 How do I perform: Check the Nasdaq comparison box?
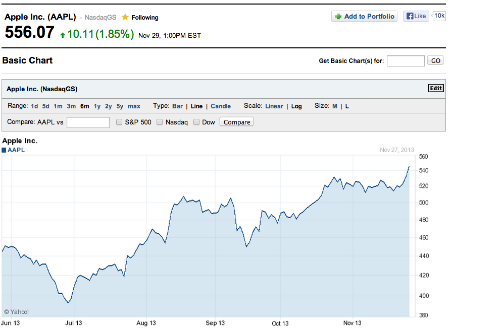(160, 122)
